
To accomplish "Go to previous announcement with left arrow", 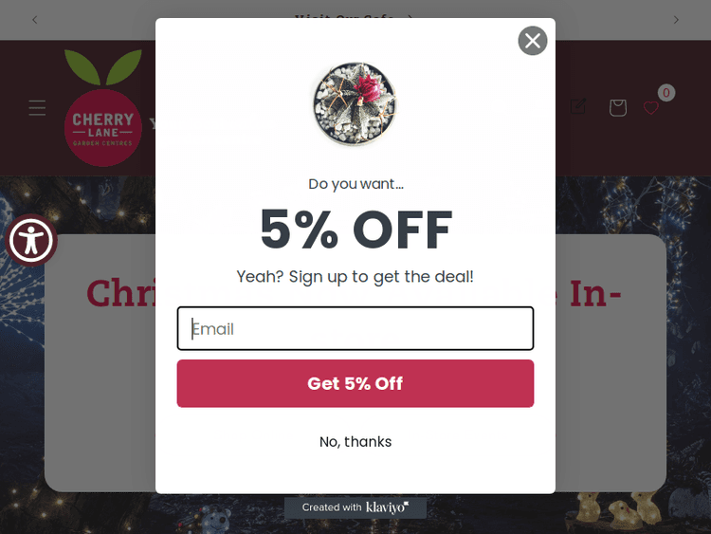I will pyautogui.click(x=35, y=20).
